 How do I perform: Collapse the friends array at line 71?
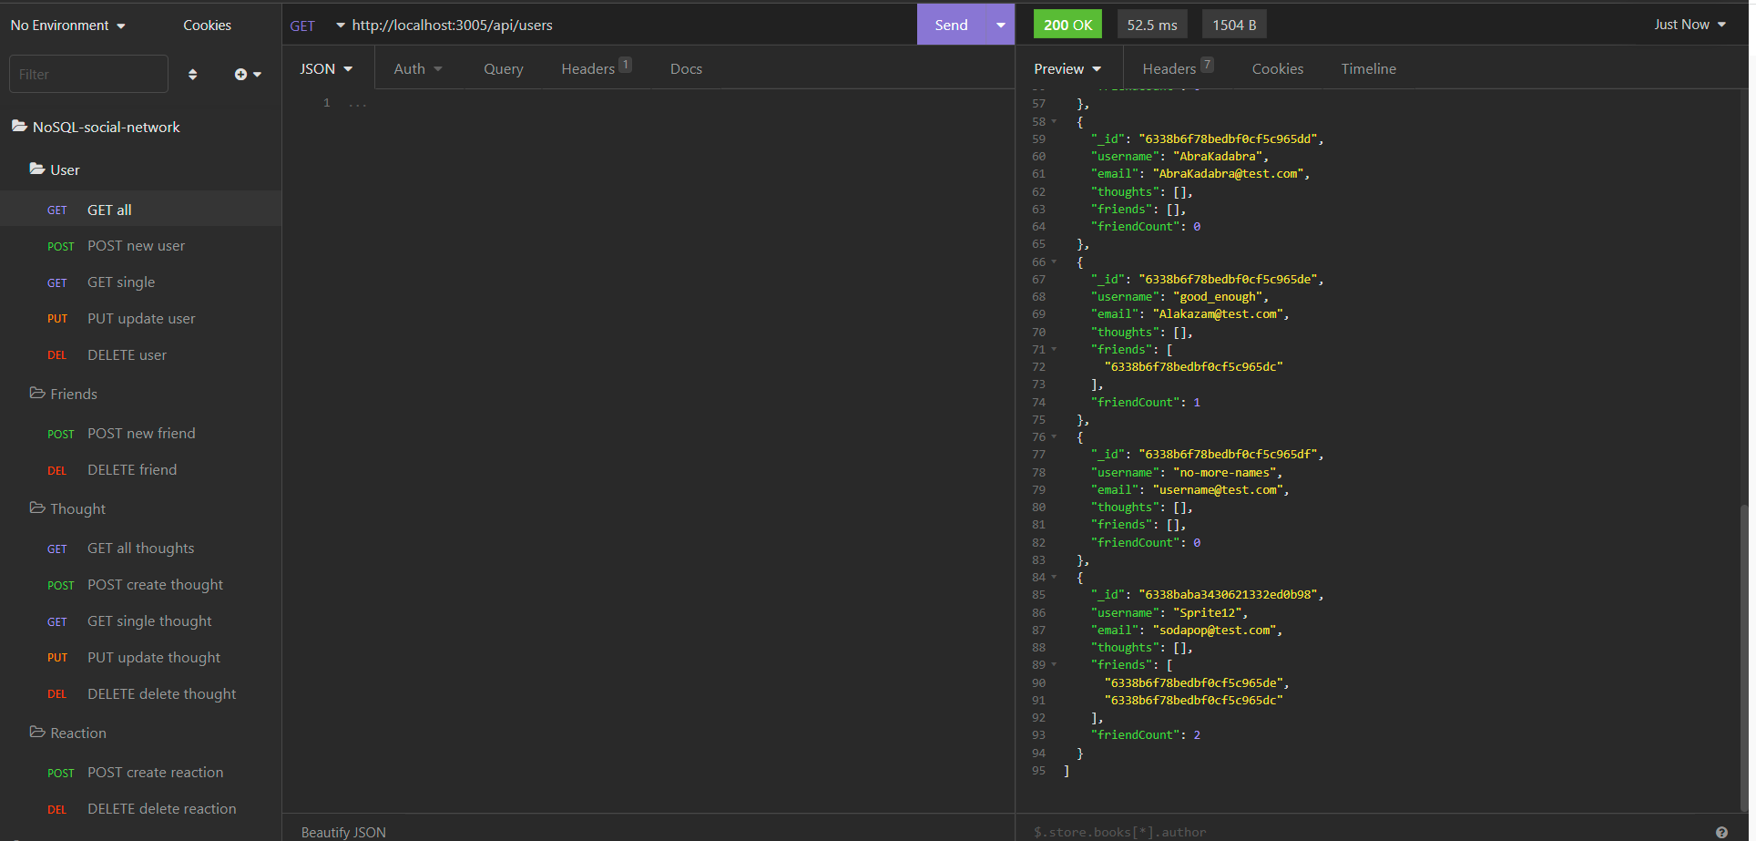1054,349
